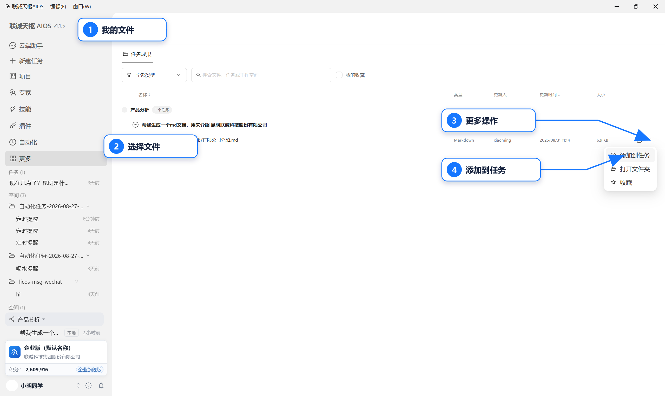Sort by 名称 column header
The height and width of the screenshot is (396, 665).
coord(144,95)
